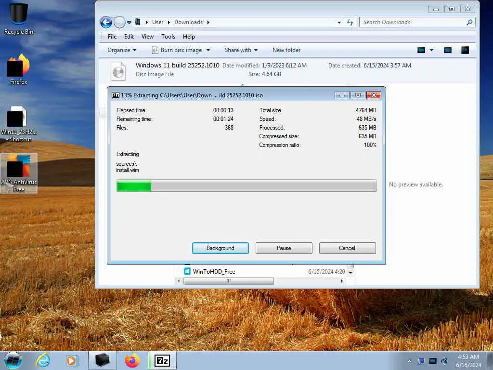Cancel the 7-Zip extraction

pyautogui.click(x=347, y=248)
